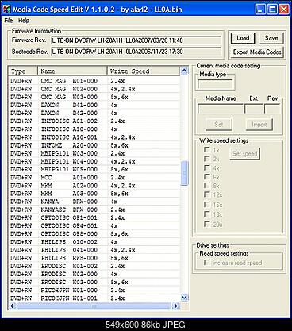The image size is (292, 331).
Task: Select the OPTODISC OP8-000 row
Action: pos(94,233)
